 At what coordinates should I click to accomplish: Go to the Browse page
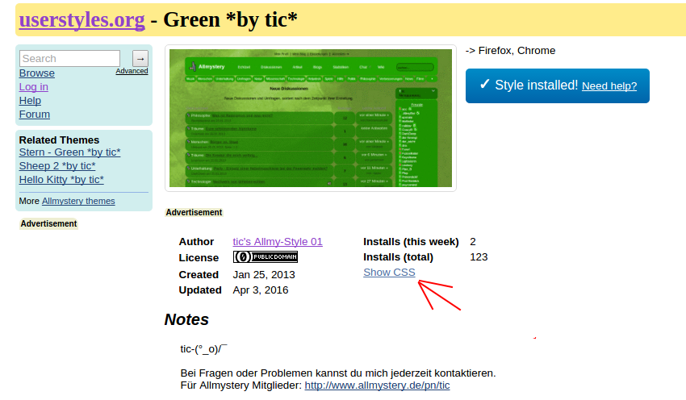pyautogui.click(x=37, y=73)
